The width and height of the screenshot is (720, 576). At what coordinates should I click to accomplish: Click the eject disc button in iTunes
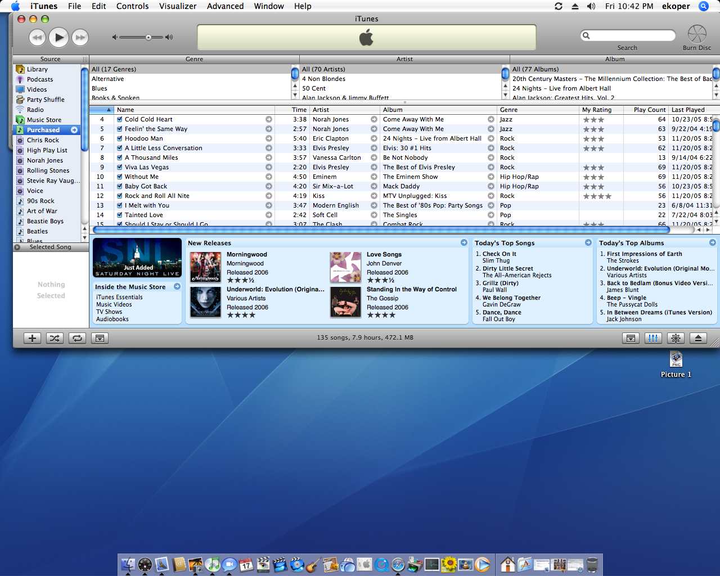(698, 338)
